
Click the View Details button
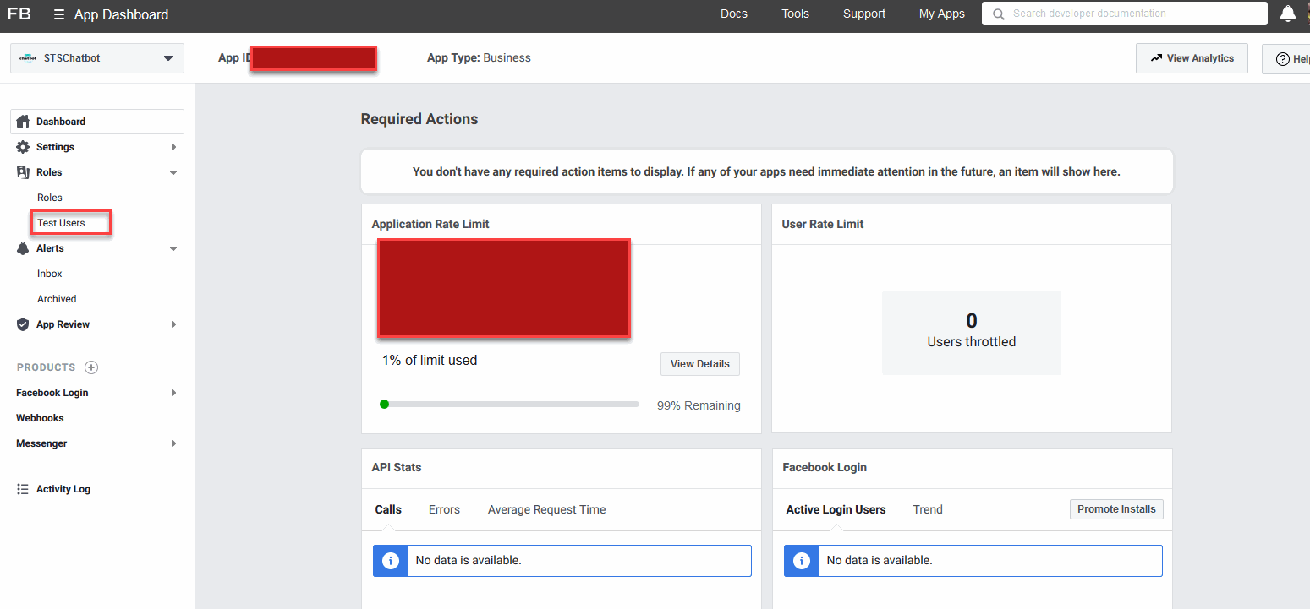point(700,364)
